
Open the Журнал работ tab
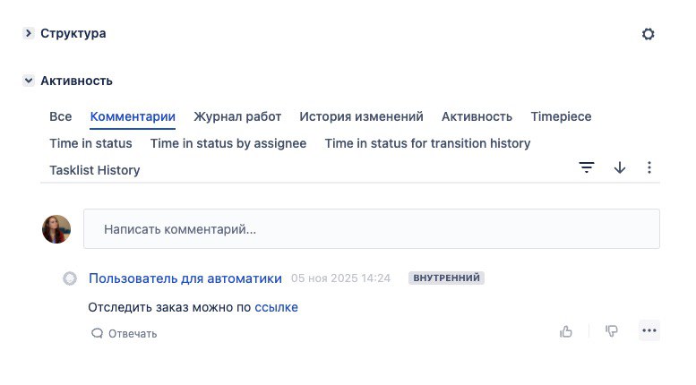pyautogui.click(x=237, y=116)
